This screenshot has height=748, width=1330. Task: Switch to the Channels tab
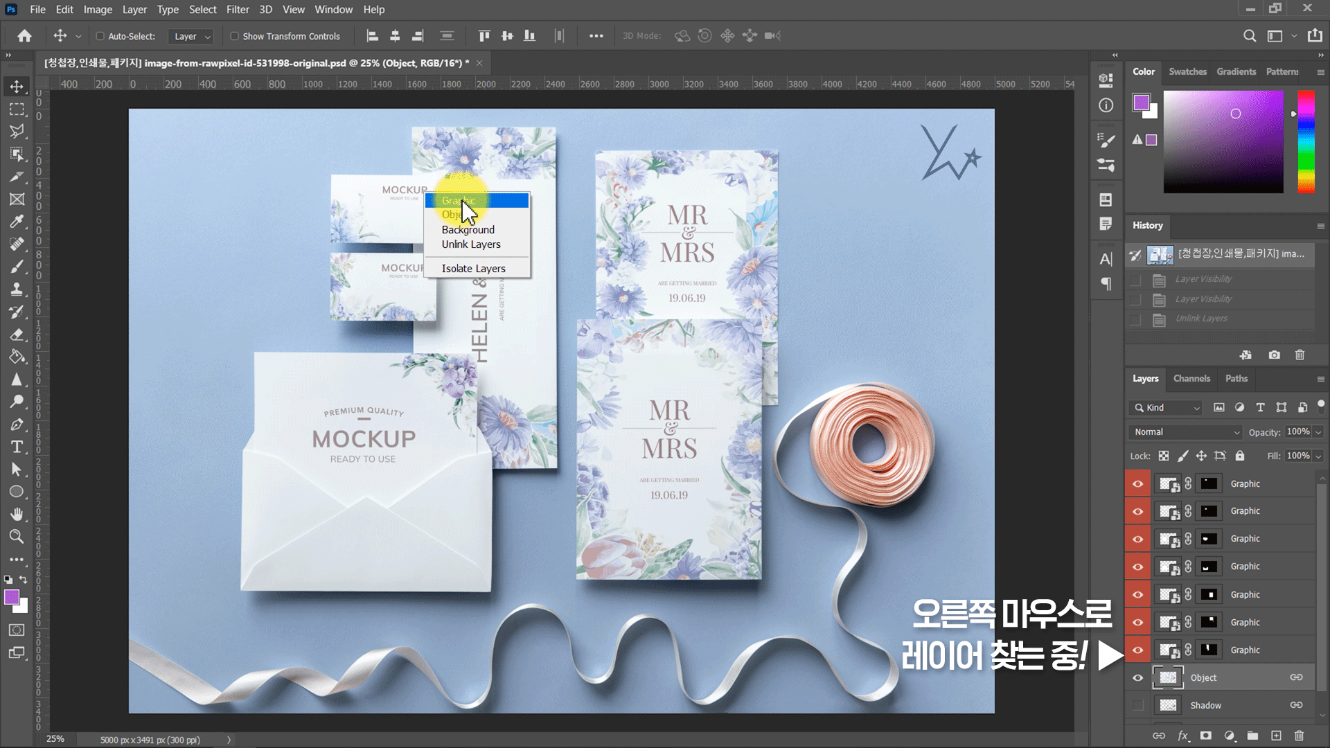(1191, 378)
